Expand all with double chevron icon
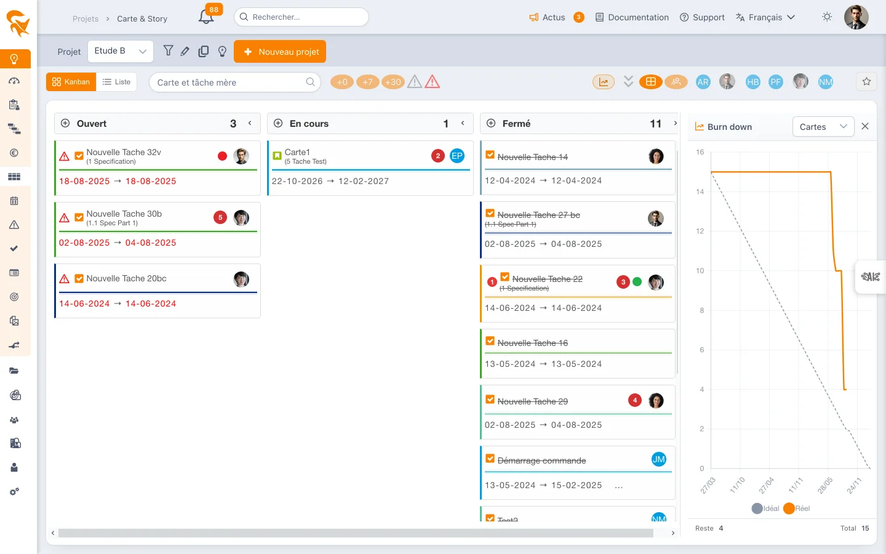This screenshot has width=886, height=554. [628, 81]
